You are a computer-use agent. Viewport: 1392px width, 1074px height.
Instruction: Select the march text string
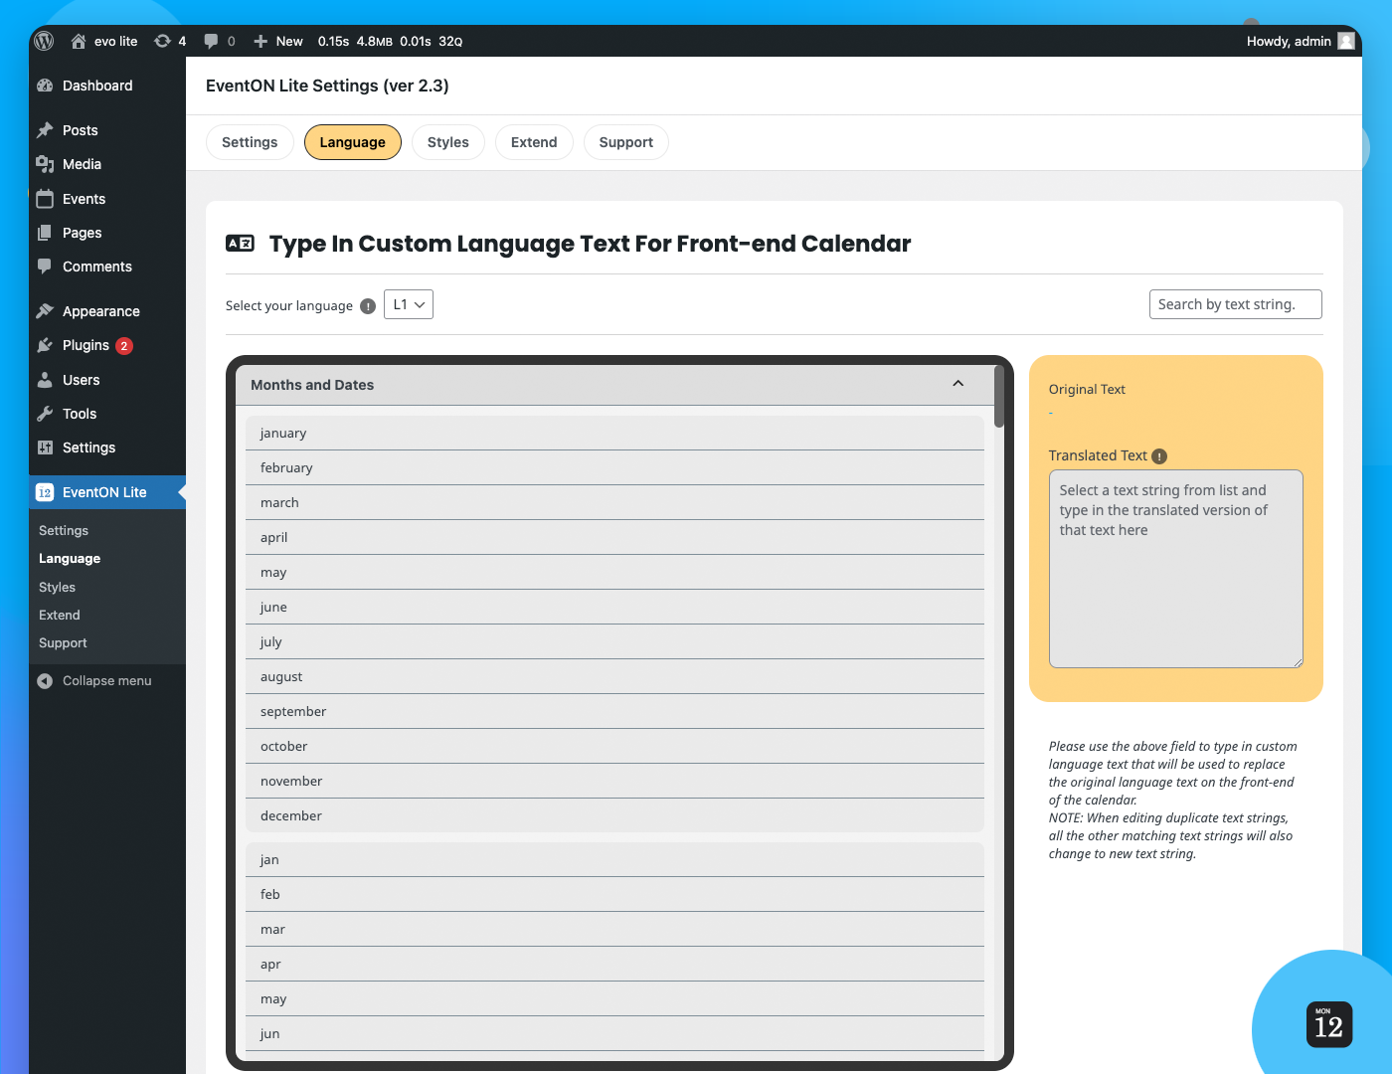tap(614, 502)
